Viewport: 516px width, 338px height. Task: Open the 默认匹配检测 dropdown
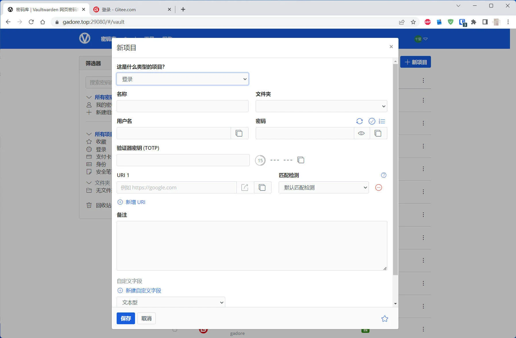pyautogui.click(x=324, y=187)
